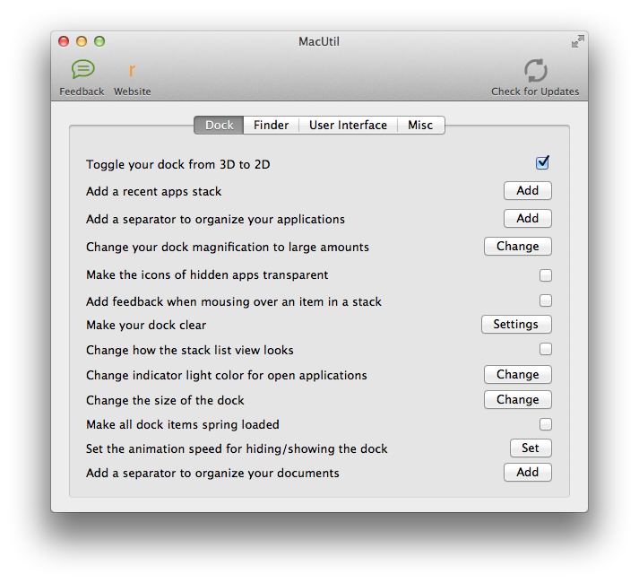Switch to the Dock tab

tap(219, 125)
